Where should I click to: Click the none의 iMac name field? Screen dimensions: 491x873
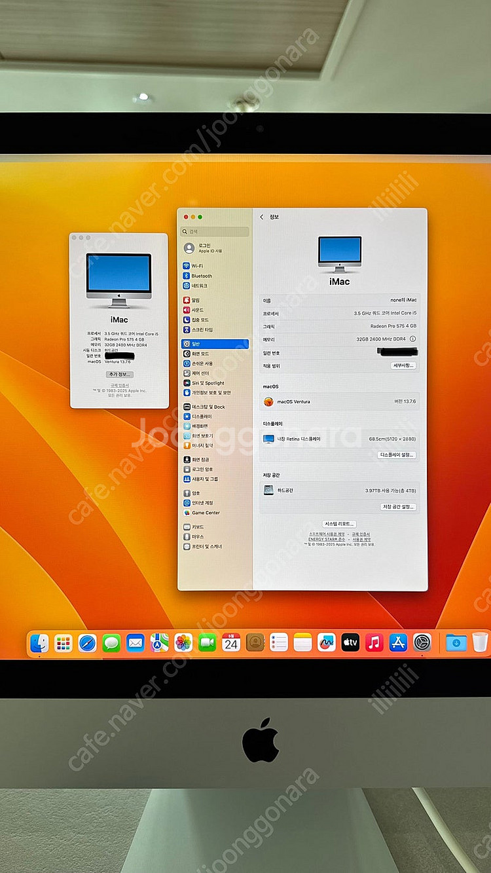point(339,300)
